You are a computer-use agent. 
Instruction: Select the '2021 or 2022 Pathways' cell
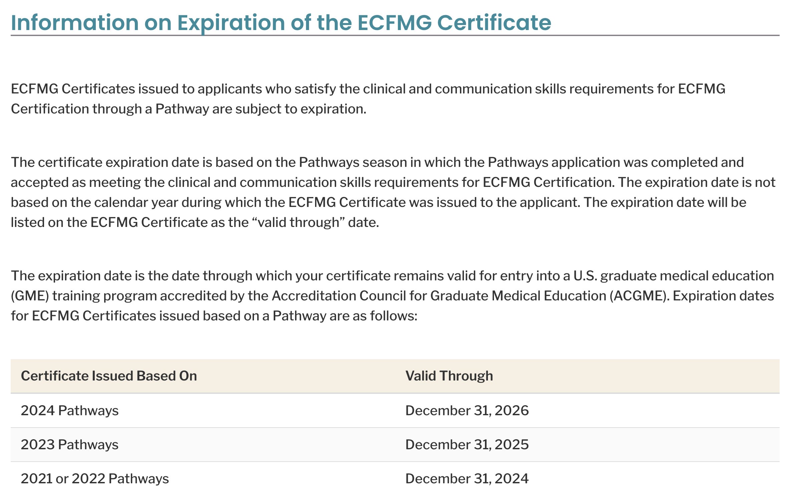coord(95,479)
